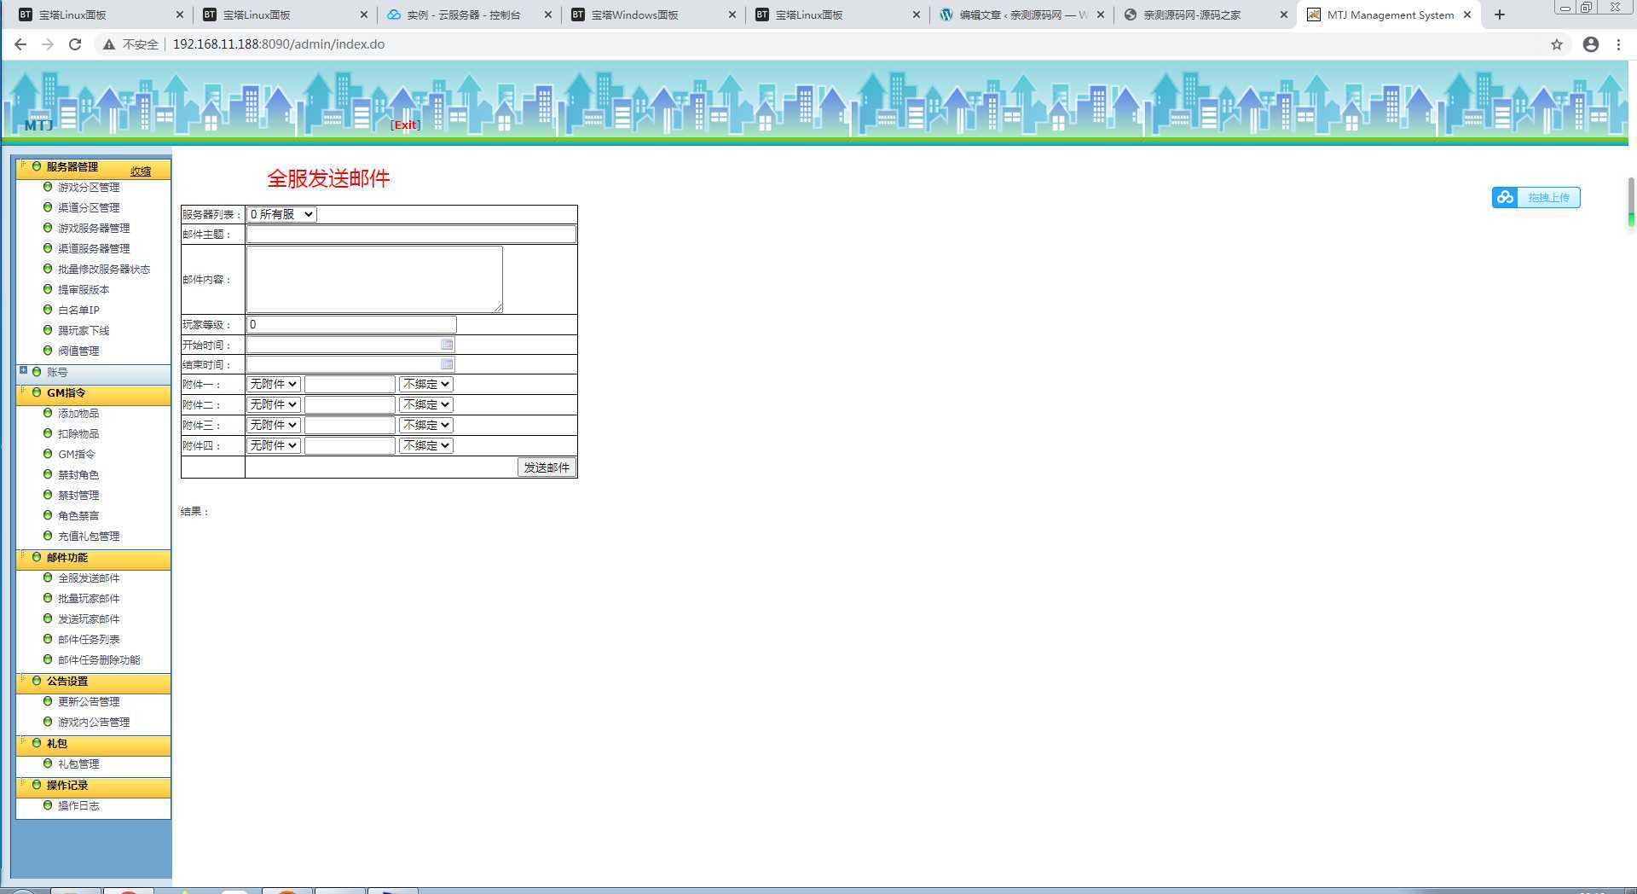The image size is (1637, 894).
Task: Switch to the 亲测源码网-源码之家 tab
Action: (x=1192, y=15)
